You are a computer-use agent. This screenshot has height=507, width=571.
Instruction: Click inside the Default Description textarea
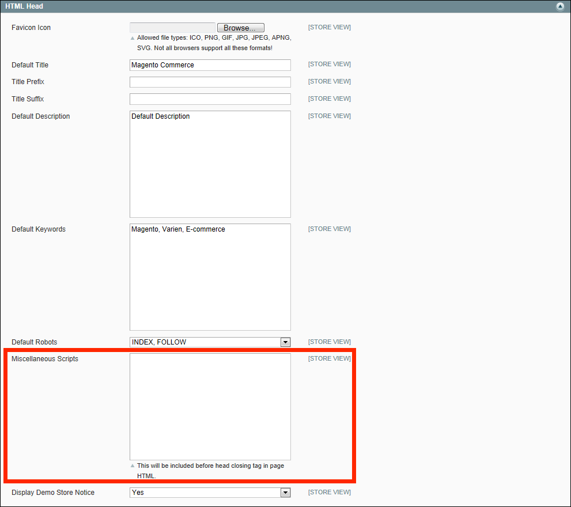210,164
